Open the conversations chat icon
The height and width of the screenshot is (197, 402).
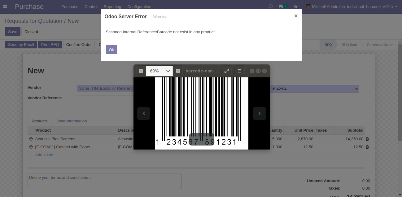281,6
